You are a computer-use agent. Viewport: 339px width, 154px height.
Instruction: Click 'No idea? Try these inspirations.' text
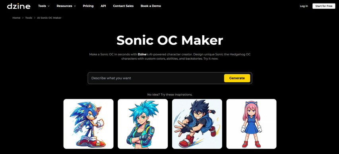point(170,95)
